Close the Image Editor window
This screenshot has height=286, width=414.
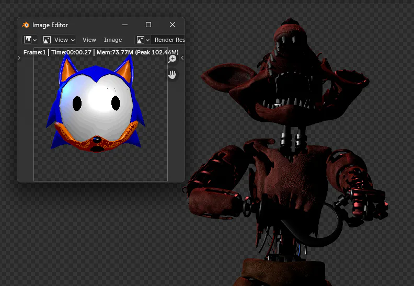pyautogui.click(x=172, y=25)
